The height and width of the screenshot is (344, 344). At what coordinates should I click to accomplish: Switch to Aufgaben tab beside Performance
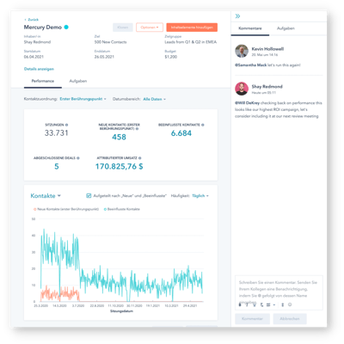coord(78,81)
